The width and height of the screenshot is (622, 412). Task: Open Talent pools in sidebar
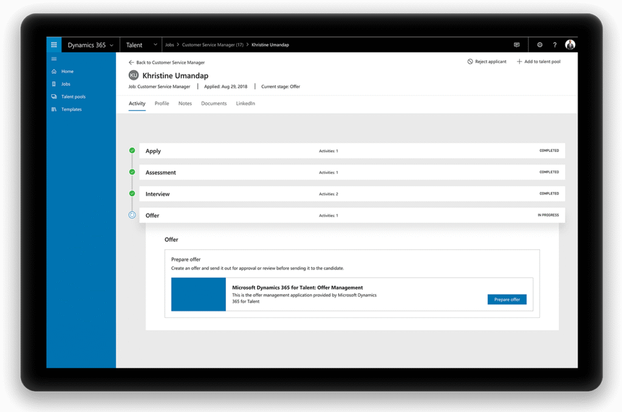[x=73, y=97]
